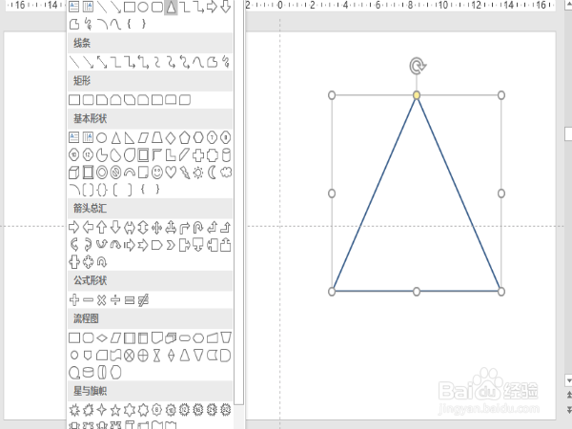The image size is (572, 429).
Task: Insert the heart shape
Action: coord(171,173)
